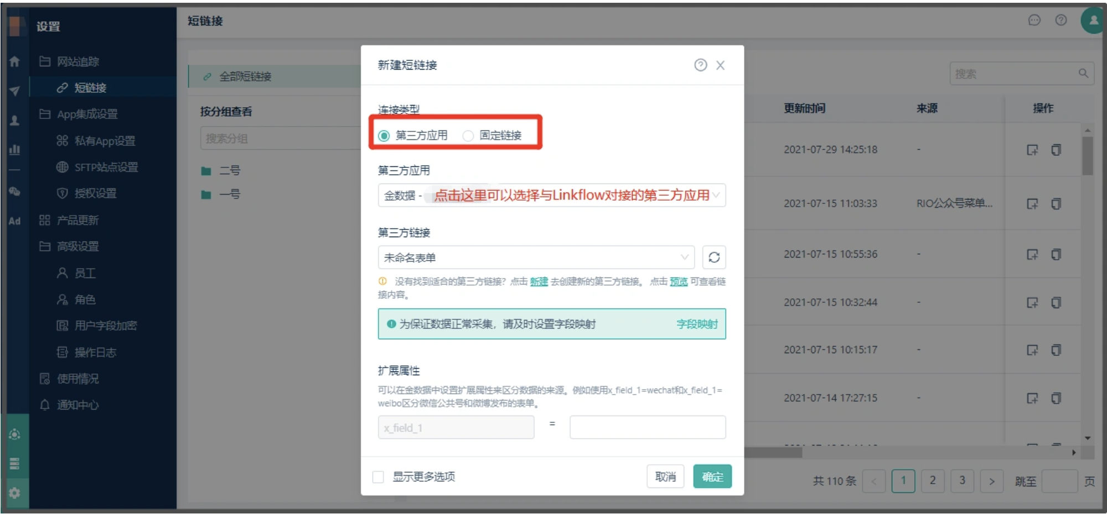Click the extended attribute value input field

point(648,427)
